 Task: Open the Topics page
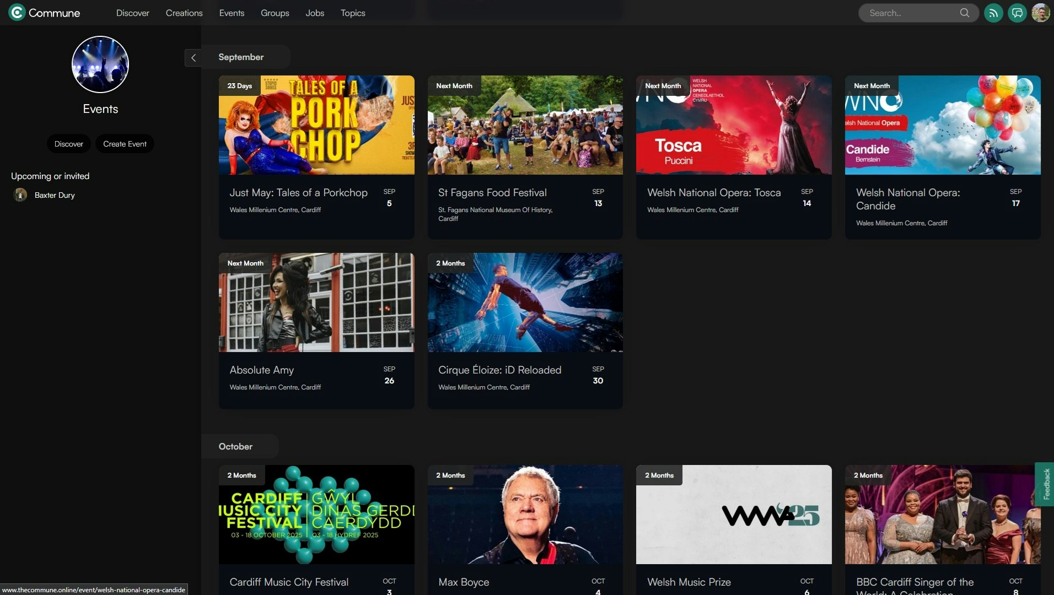click(353, 13)
